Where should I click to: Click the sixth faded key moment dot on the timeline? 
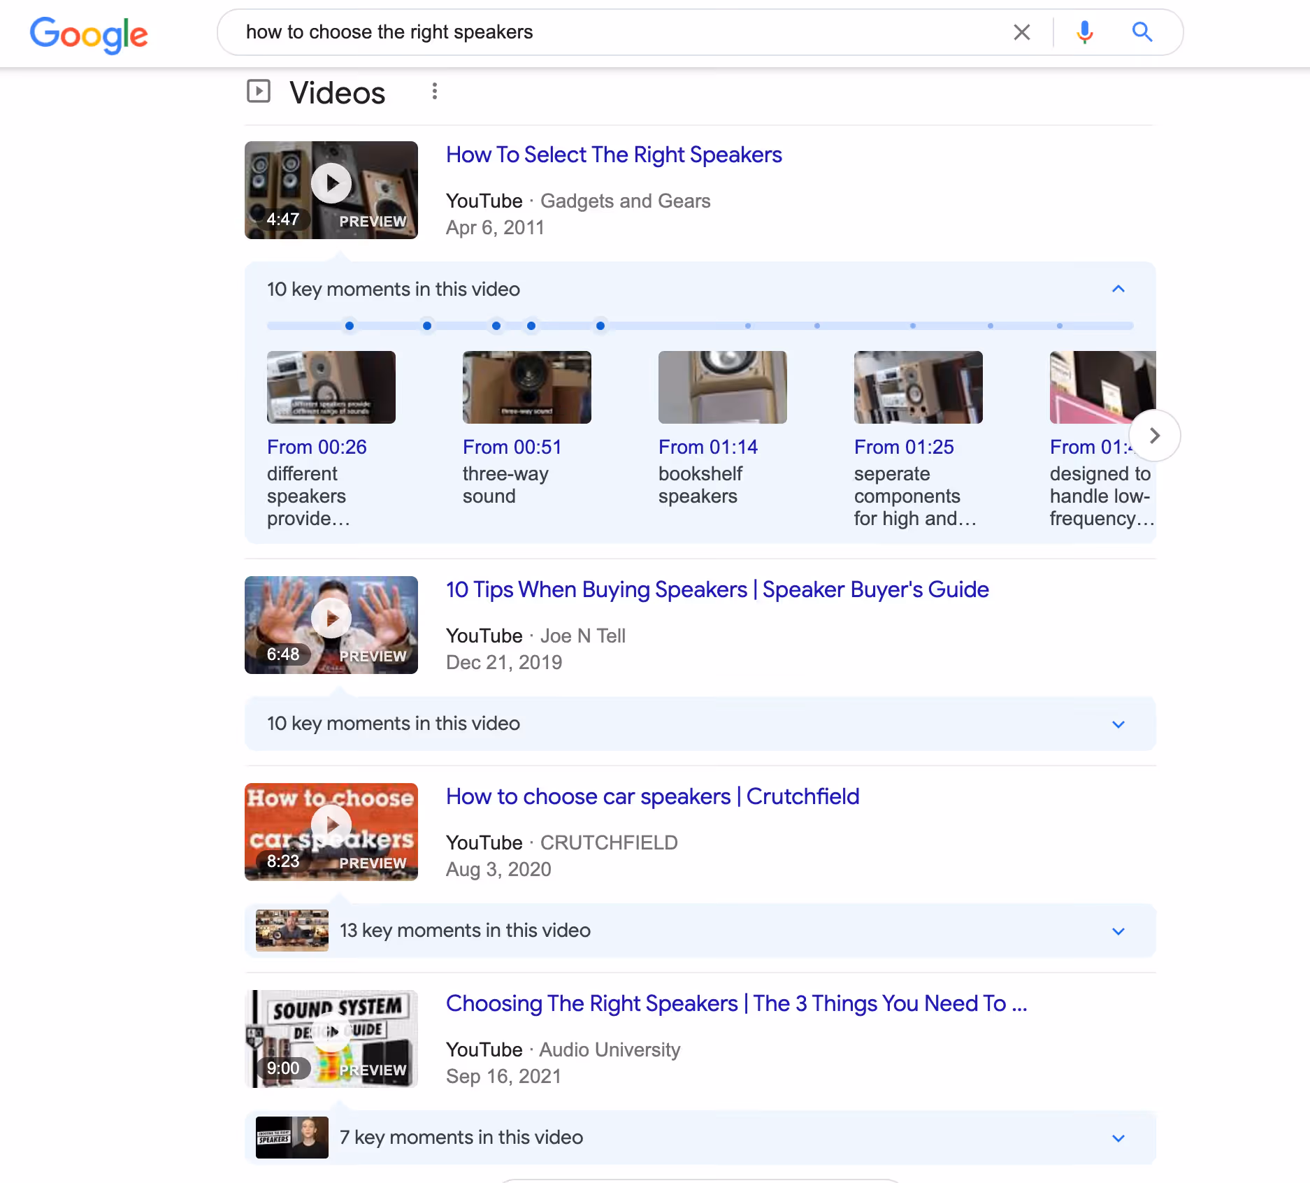(x=748, y=326)
